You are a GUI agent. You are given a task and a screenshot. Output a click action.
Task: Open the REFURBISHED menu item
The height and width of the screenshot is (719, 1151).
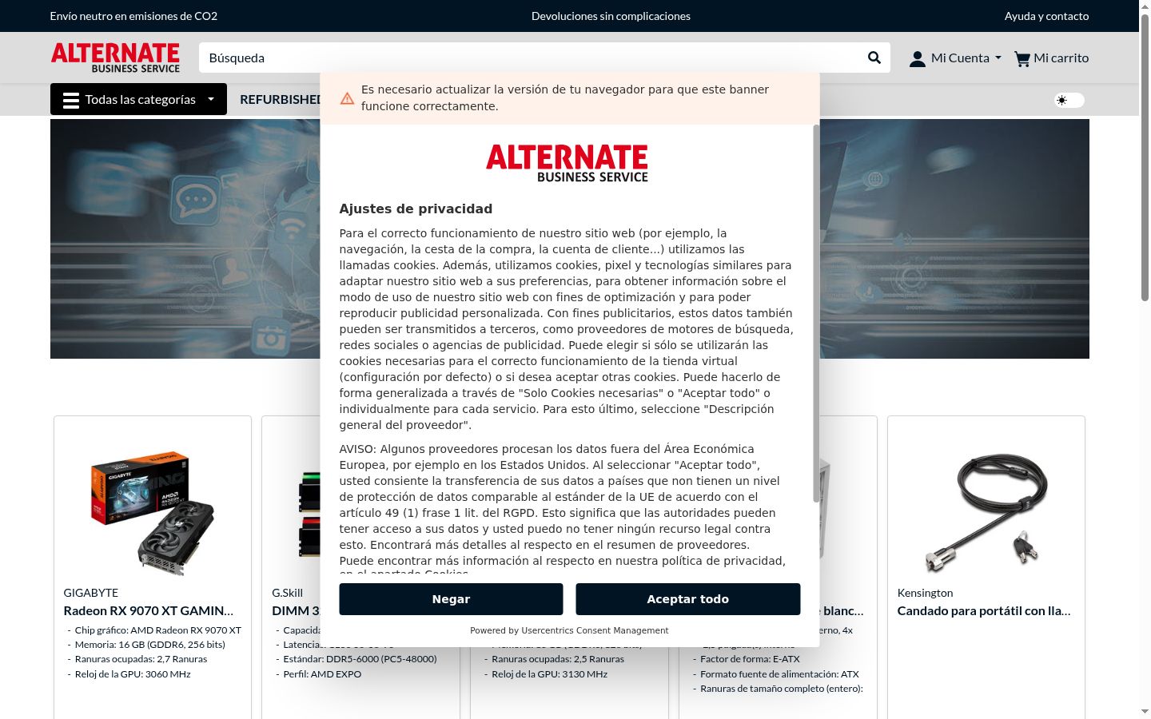point(281,99)
